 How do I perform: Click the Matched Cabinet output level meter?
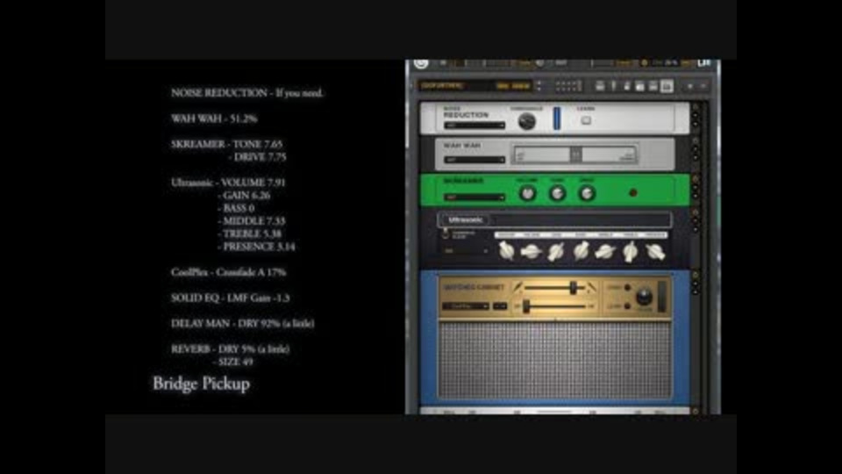click(x=661, y=296)
